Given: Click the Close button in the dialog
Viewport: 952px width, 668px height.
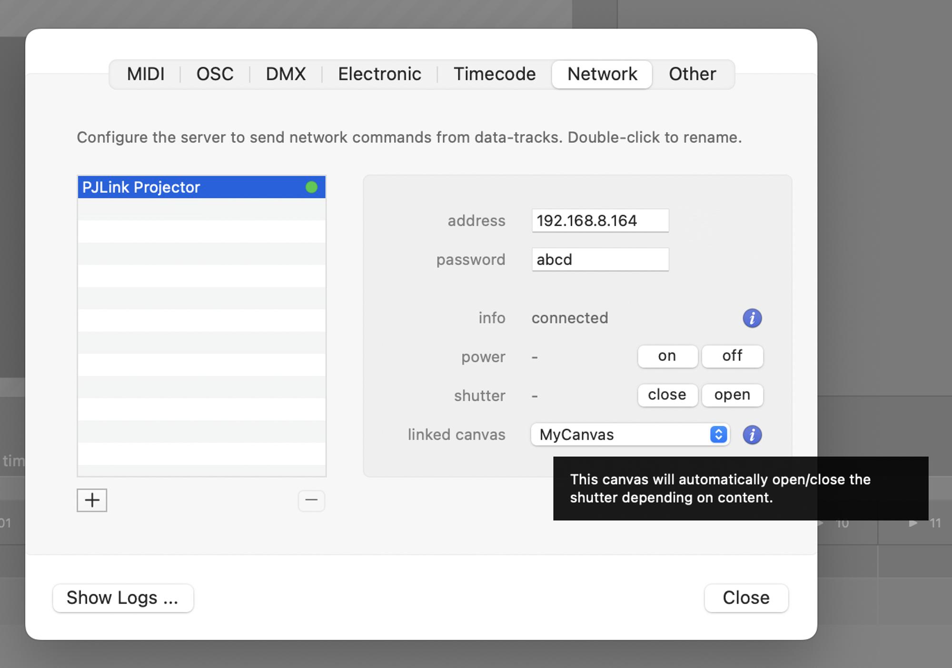Looking at the screenshot, I should pyautogui.click(x=746, y=598).
